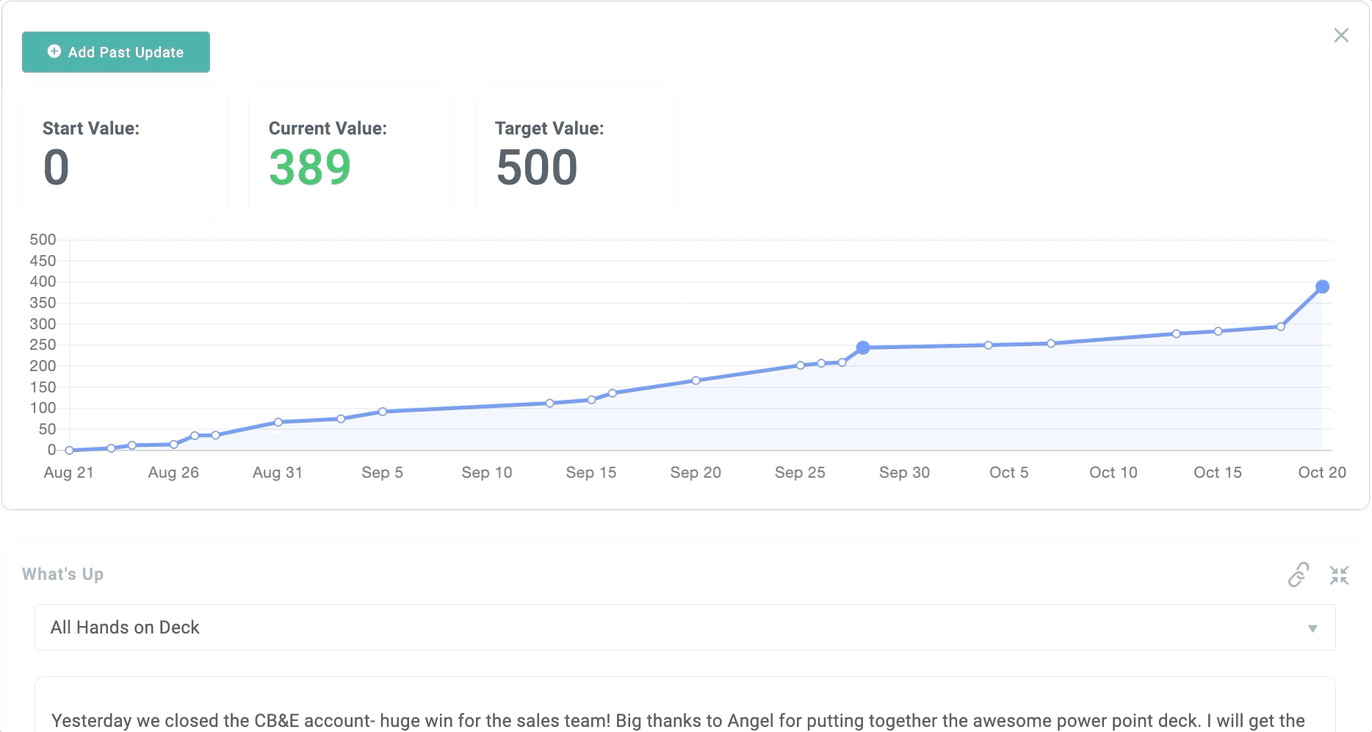Click the Sep 13 data point
Screen dimensions: 1372x732
[x=549, y=403]
